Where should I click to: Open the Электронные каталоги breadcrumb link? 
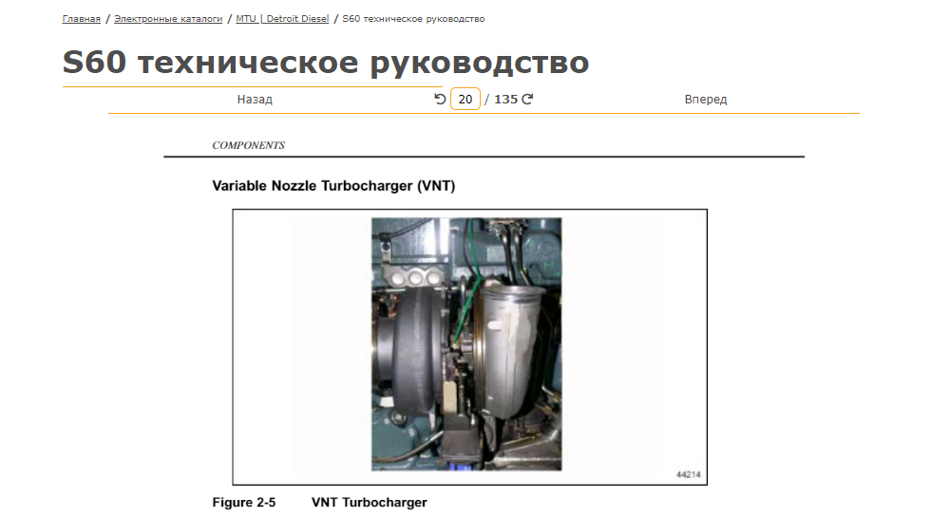pyautogui.click(x=168, y=19)
